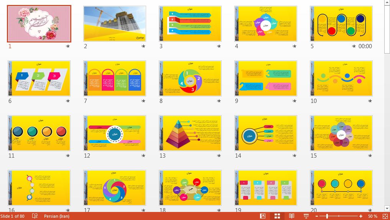
Task: Click the fit slide to window icon
Action: point(385,216)
